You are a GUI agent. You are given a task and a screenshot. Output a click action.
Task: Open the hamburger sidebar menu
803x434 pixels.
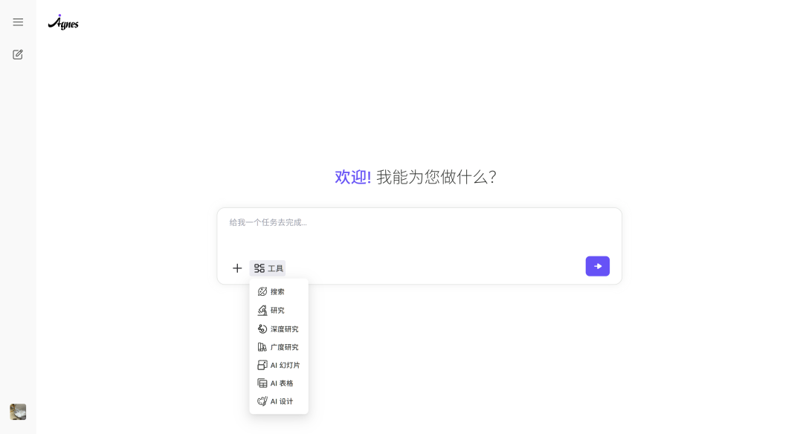click(x=18, y=22)
